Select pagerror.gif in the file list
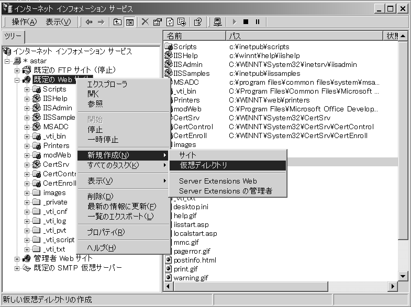Screen dimensions: 411x307 tap(192, 251)
